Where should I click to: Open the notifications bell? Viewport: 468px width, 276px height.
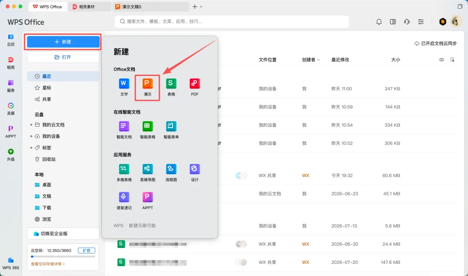click(x=379, y=22)
